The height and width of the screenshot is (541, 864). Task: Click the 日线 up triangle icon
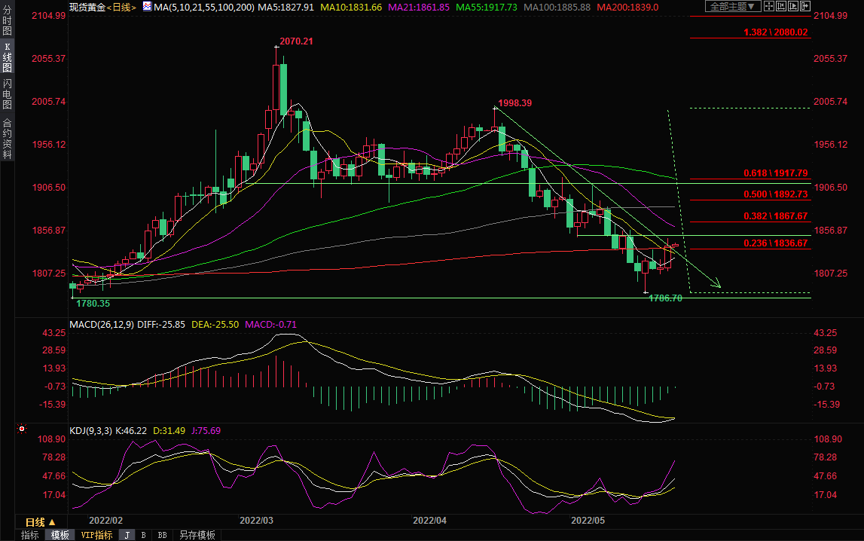(x=52, y=522)
